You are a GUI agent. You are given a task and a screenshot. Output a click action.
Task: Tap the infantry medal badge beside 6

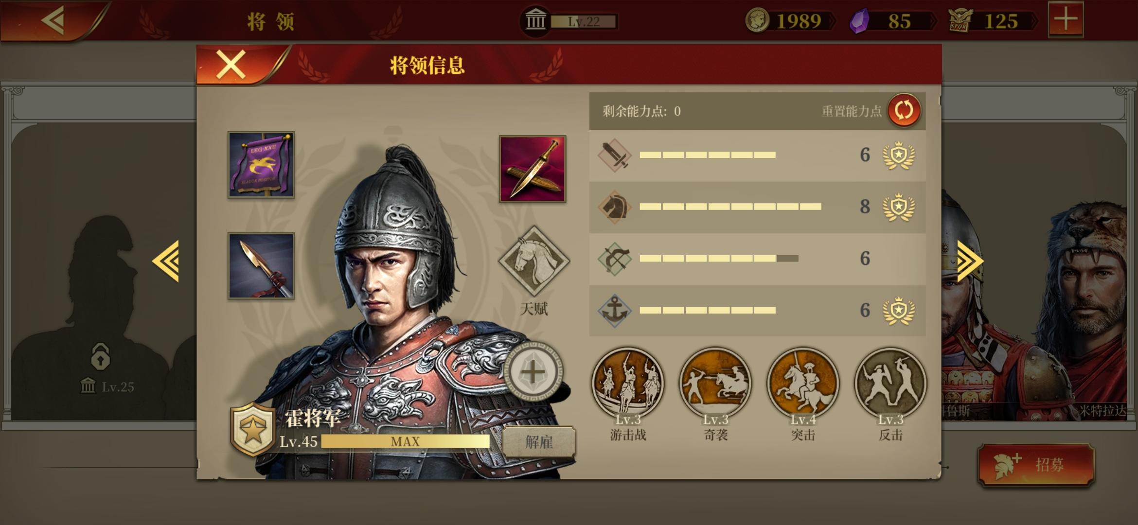(x=899, y=155)
